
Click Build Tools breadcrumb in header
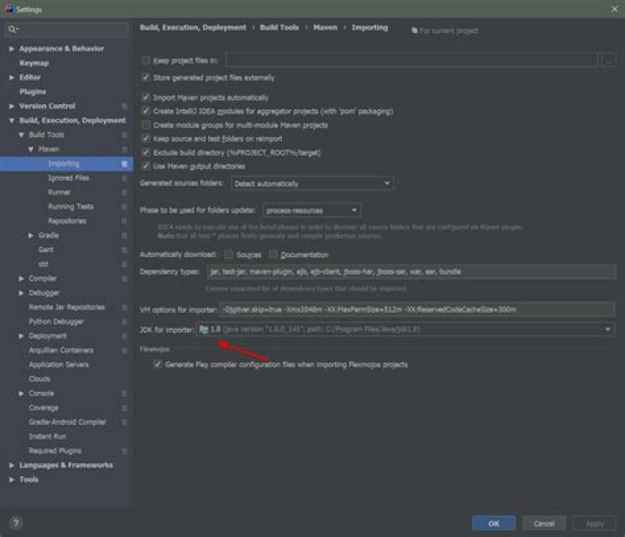[279, 28]
